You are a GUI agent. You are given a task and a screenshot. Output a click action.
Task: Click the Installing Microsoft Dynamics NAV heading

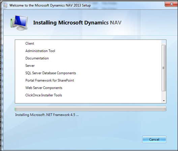[x=77, y=22]
